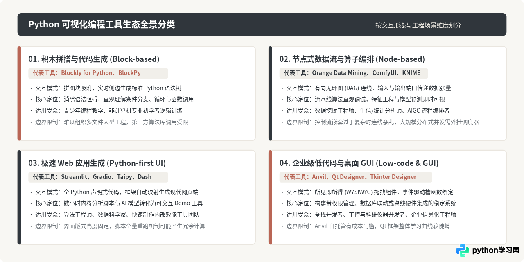Click the python学习网 brand text
This screenshot has height=262, width=524.
(496, 251)
